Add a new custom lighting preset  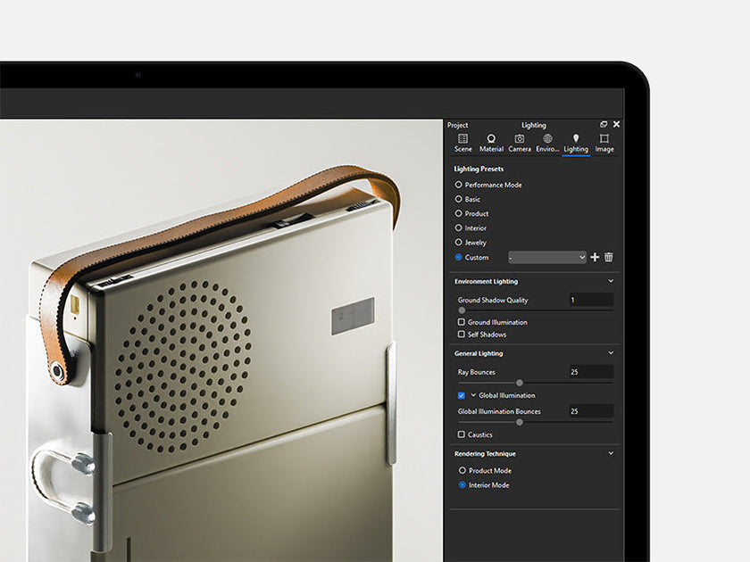tap(594, 257)
